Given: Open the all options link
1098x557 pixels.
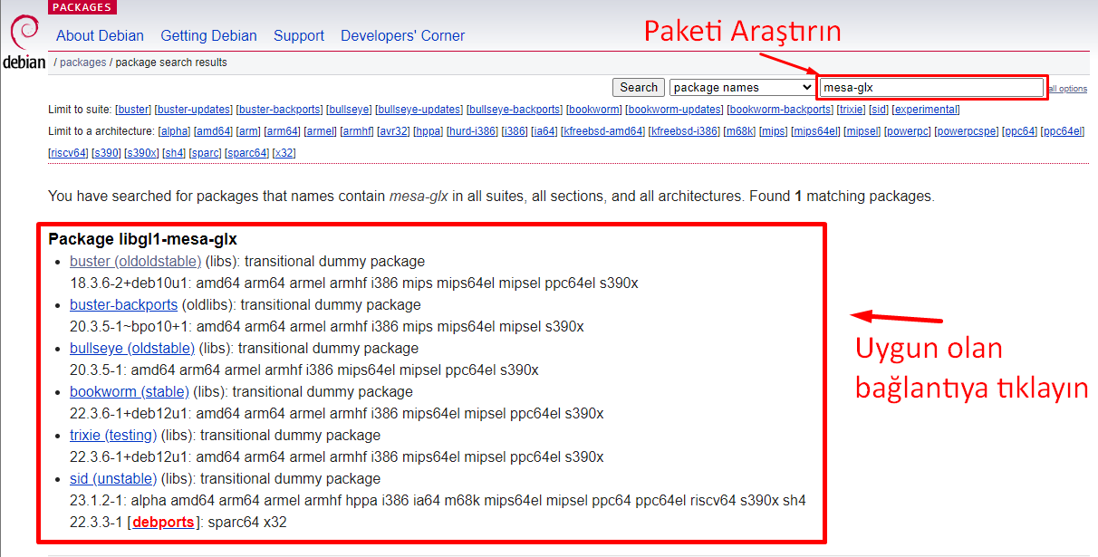Looking at the screenshot, I should pos(1066,89).
